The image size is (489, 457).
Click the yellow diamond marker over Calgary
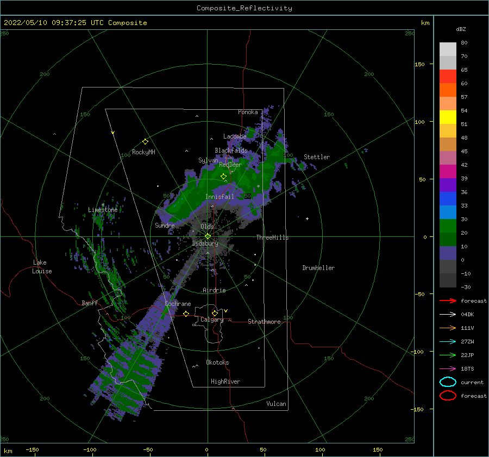tap(215, 313)
